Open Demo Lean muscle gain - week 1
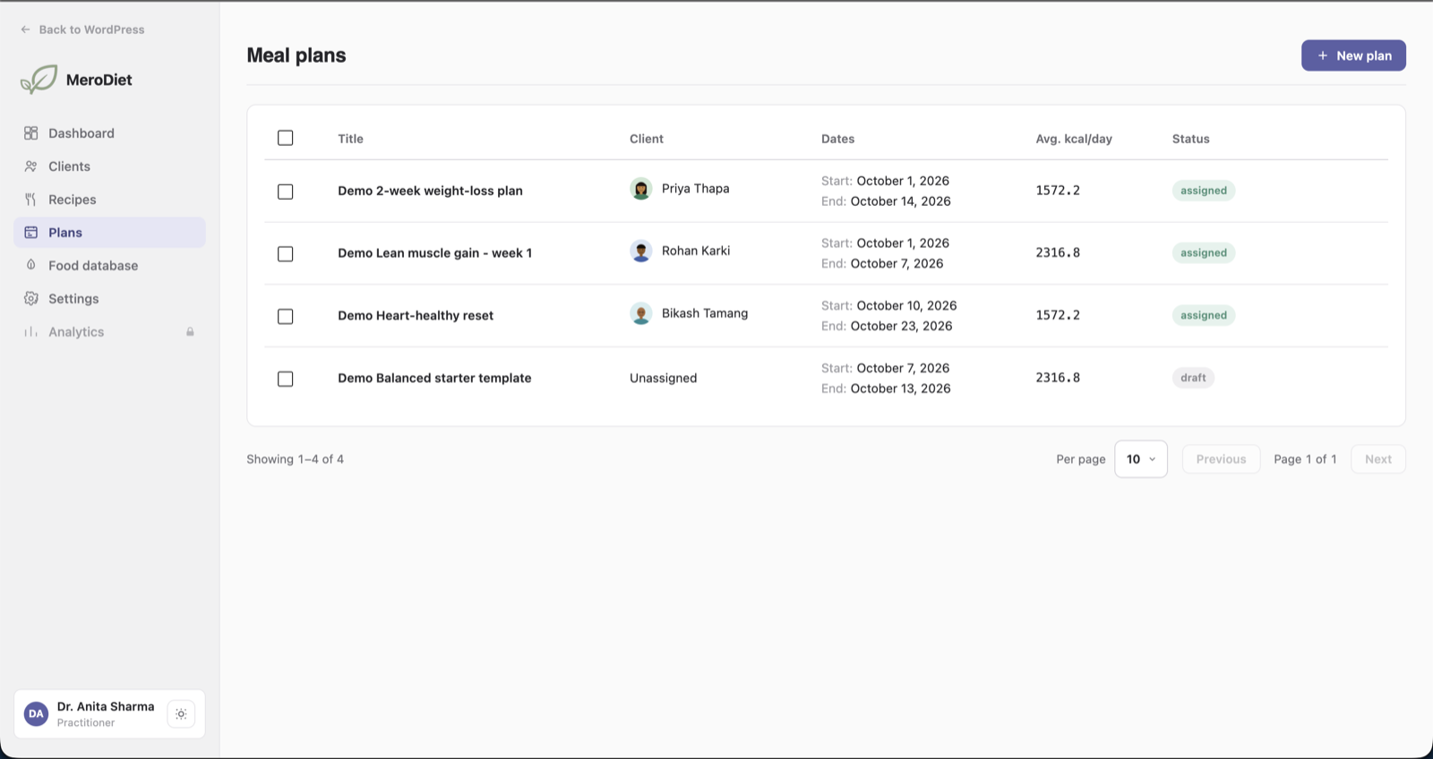 click(434, 253)
